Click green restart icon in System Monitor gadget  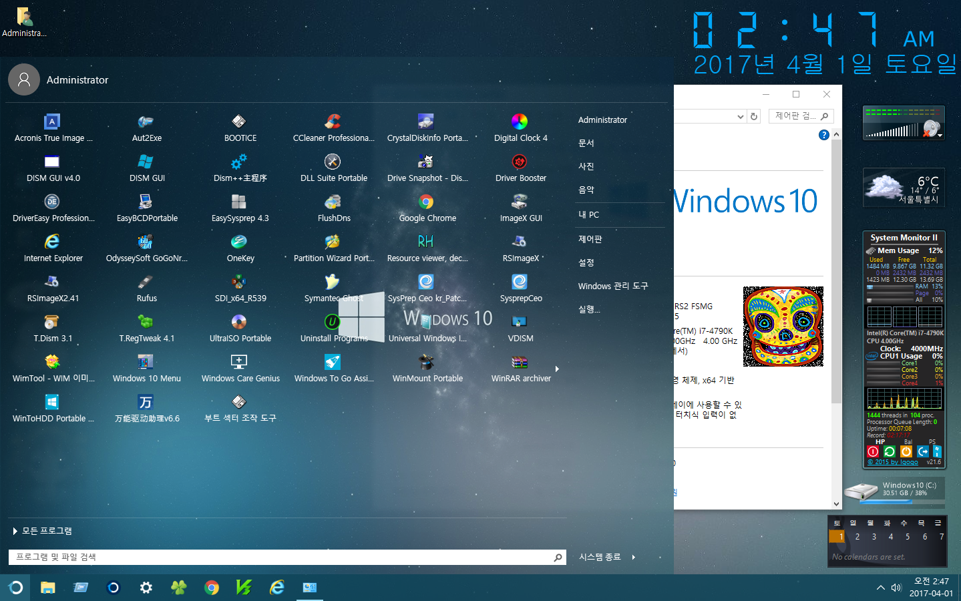click(x=890, y=452)
